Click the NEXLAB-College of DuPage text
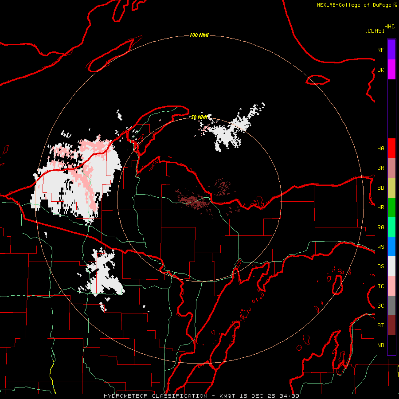Viewport: 399px width, 399px height. [x=354, y=5]
